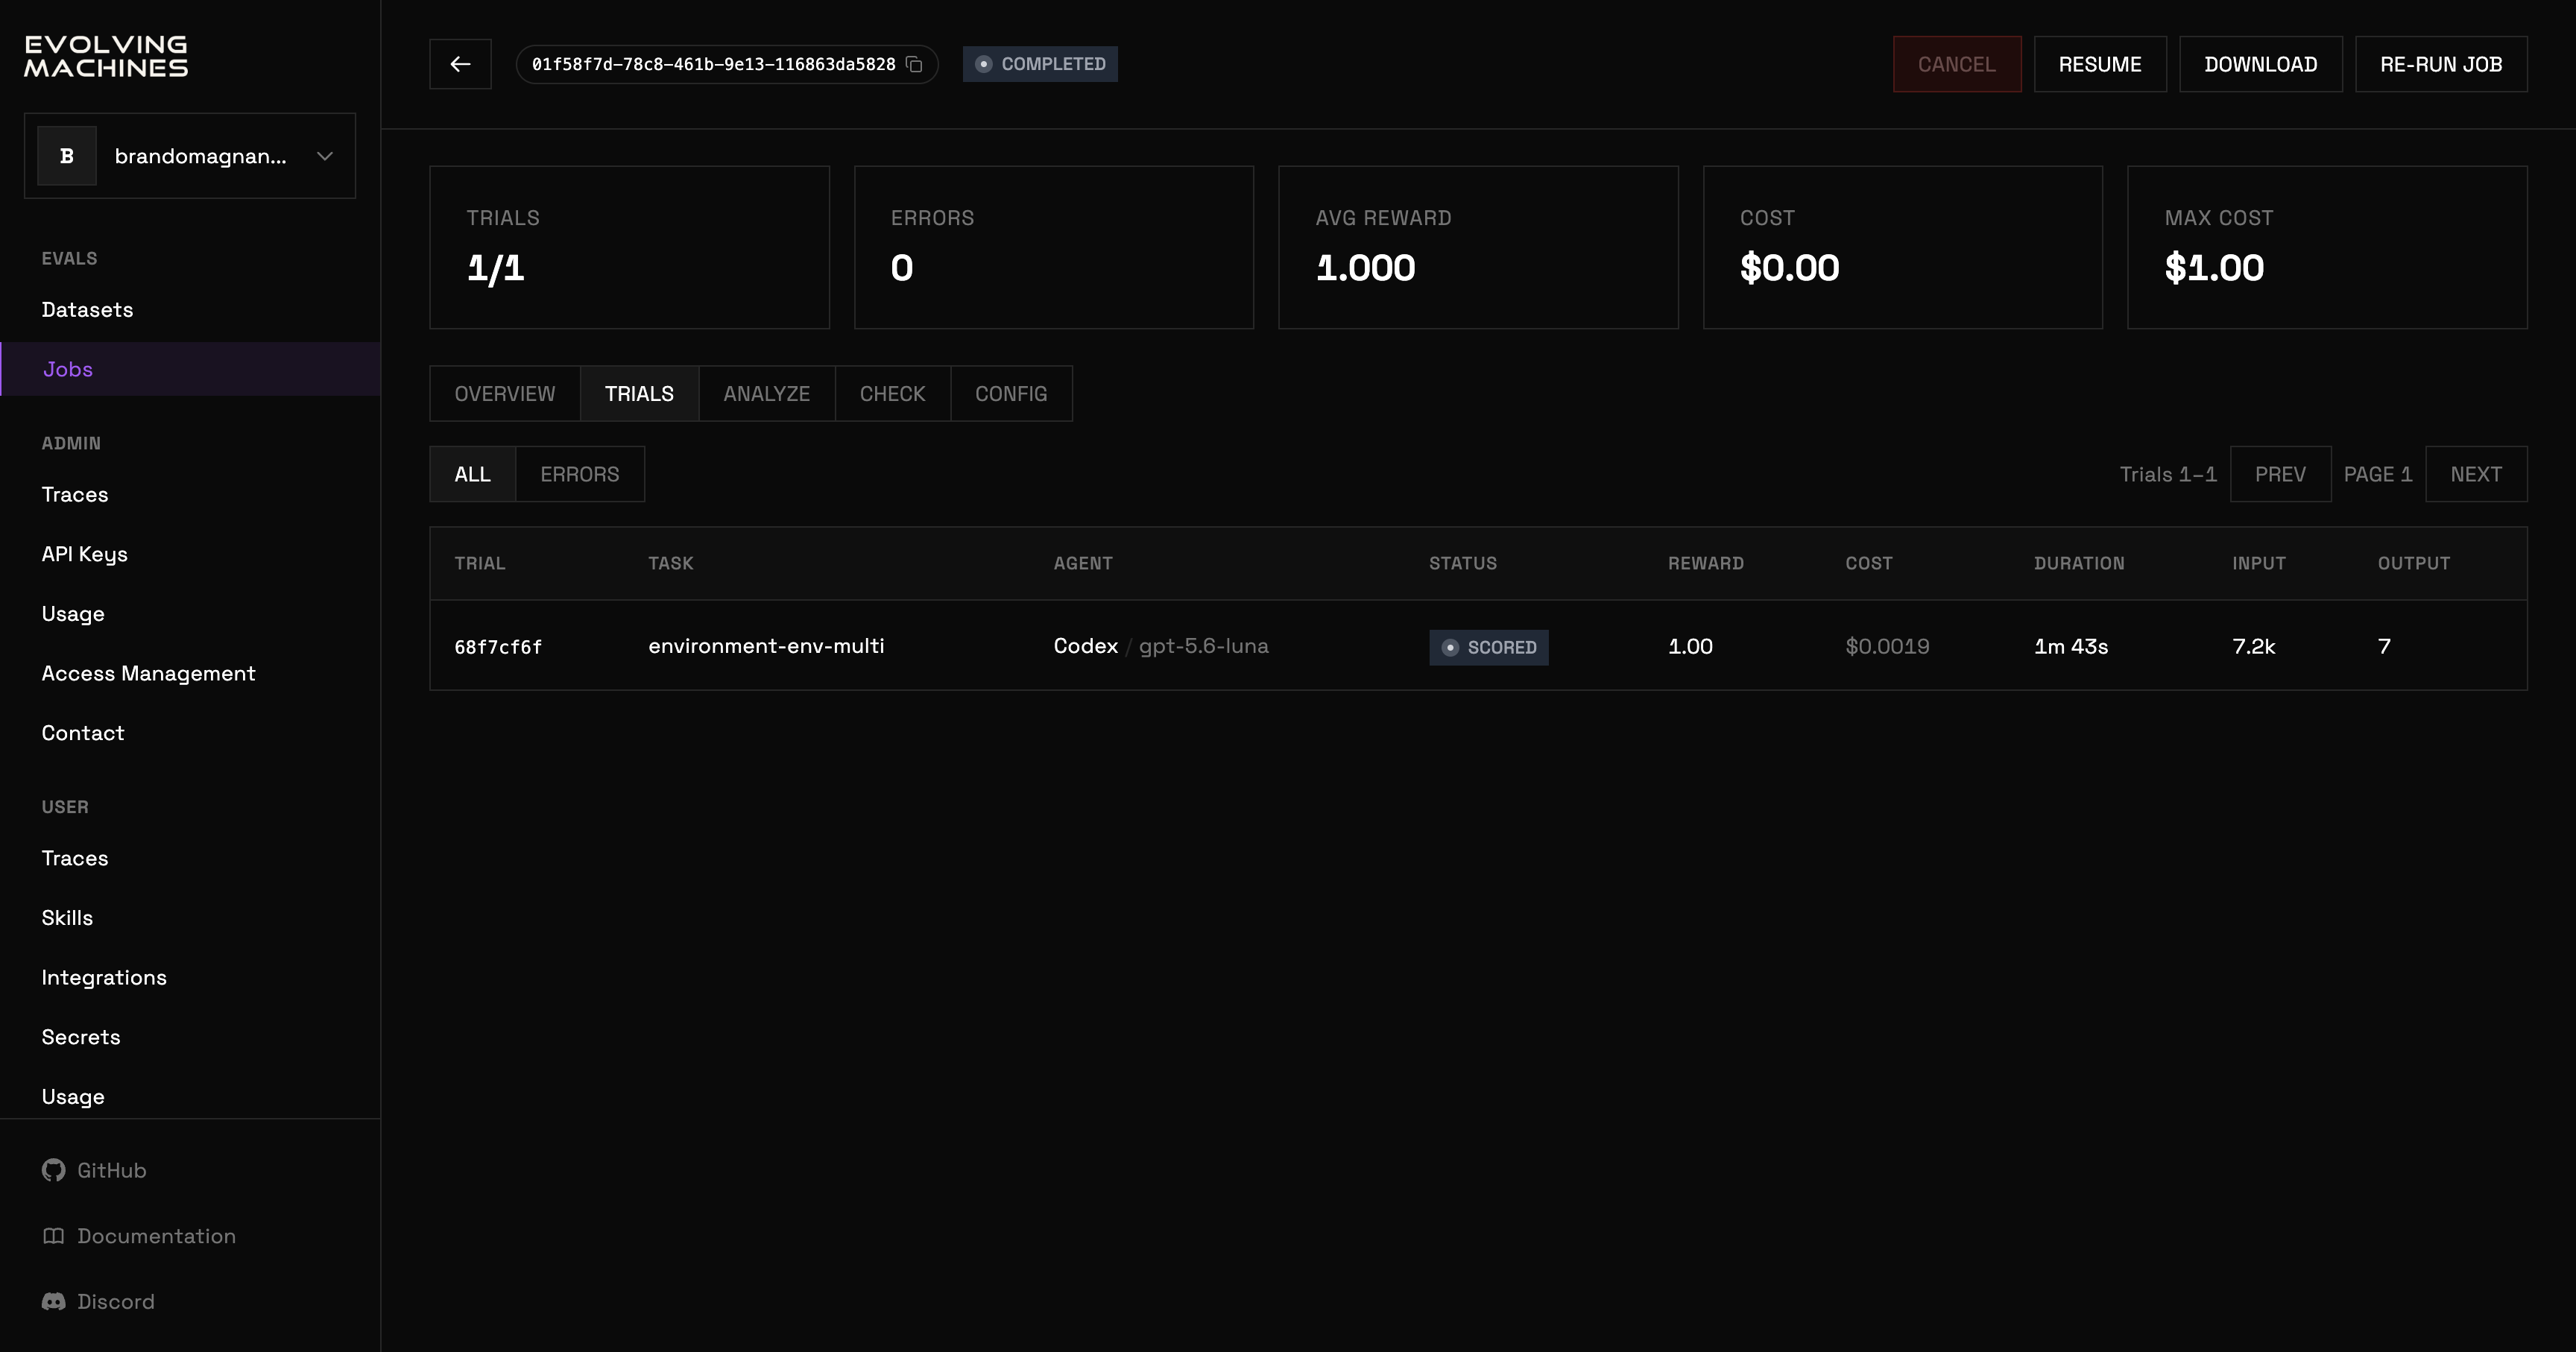The width and height of the screenshot is (2576, 1352).
Task: Click the Avg Reward 1.000 card
Action: pos(1478,247)
